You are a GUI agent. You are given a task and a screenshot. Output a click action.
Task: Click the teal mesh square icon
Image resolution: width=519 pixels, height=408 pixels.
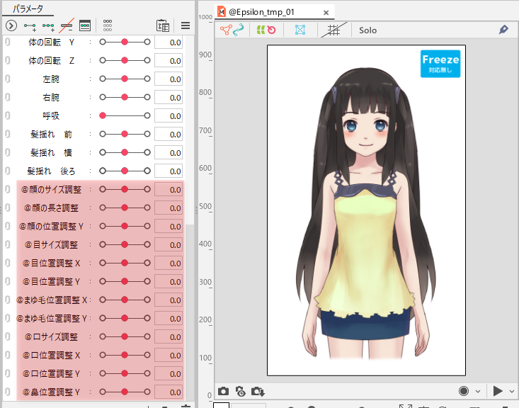coord(300,30)
